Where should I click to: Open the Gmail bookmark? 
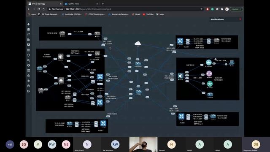tap(136, 14)
